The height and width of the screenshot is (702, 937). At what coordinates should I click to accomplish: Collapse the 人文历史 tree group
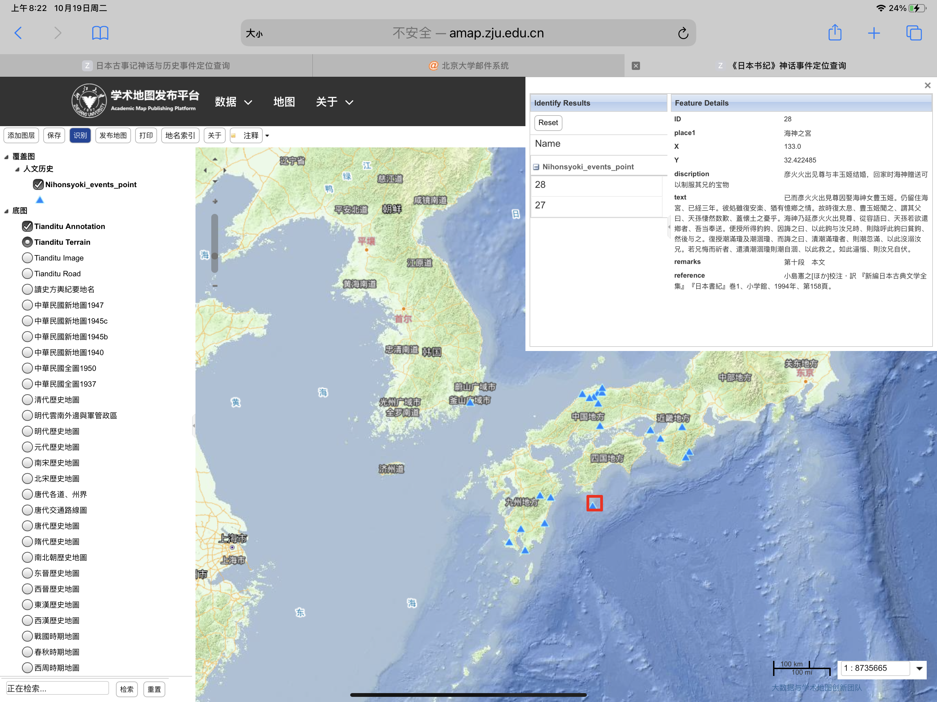click(x=17, y=169)
